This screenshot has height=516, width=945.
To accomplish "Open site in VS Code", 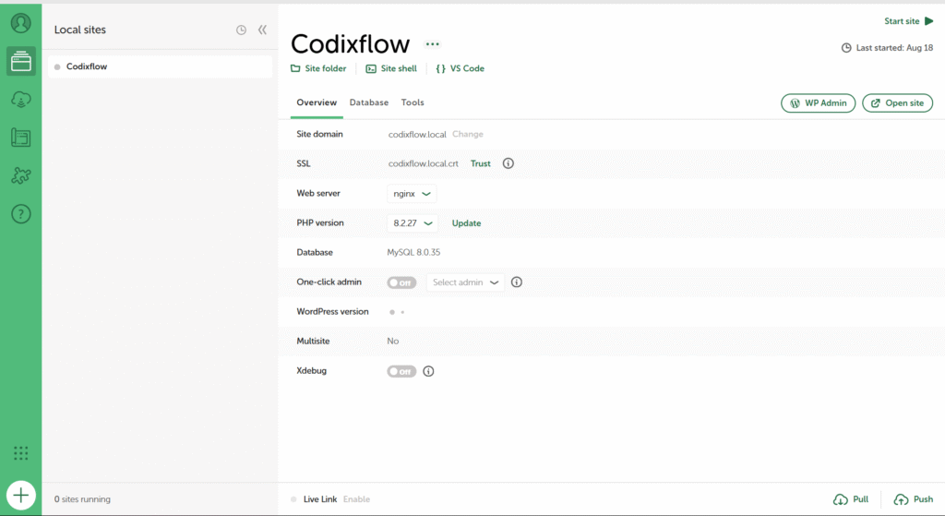I will coord(461,68).
